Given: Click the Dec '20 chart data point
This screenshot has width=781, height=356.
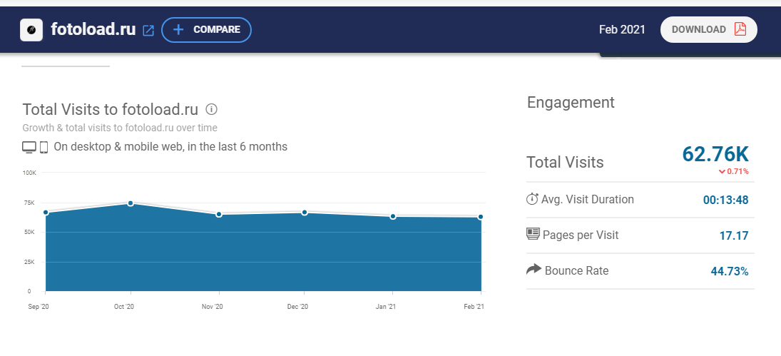Looking at the screenshot, I should [305, 213].
